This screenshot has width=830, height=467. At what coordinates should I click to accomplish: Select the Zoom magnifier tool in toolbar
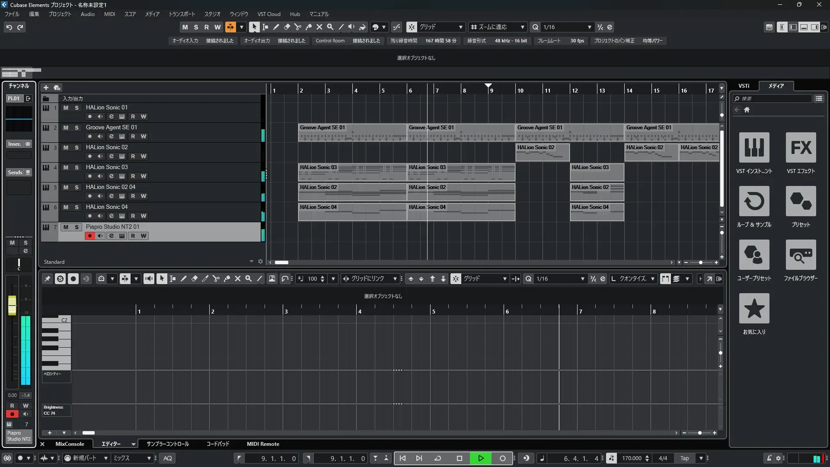330,27
